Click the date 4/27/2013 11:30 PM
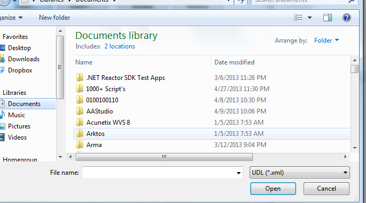366x203 pixels. 242,89
